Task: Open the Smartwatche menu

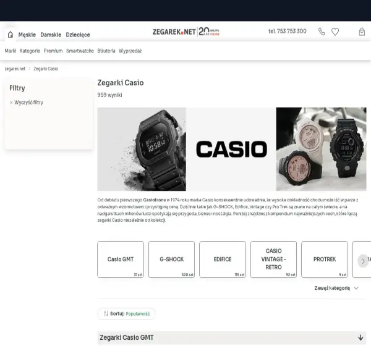Action: [80, 51]
